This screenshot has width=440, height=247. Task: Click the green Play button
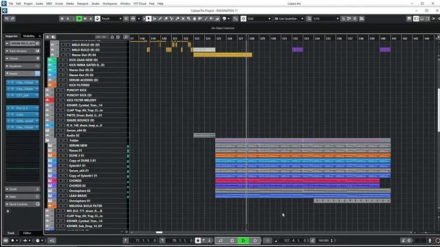click(243, 240)
